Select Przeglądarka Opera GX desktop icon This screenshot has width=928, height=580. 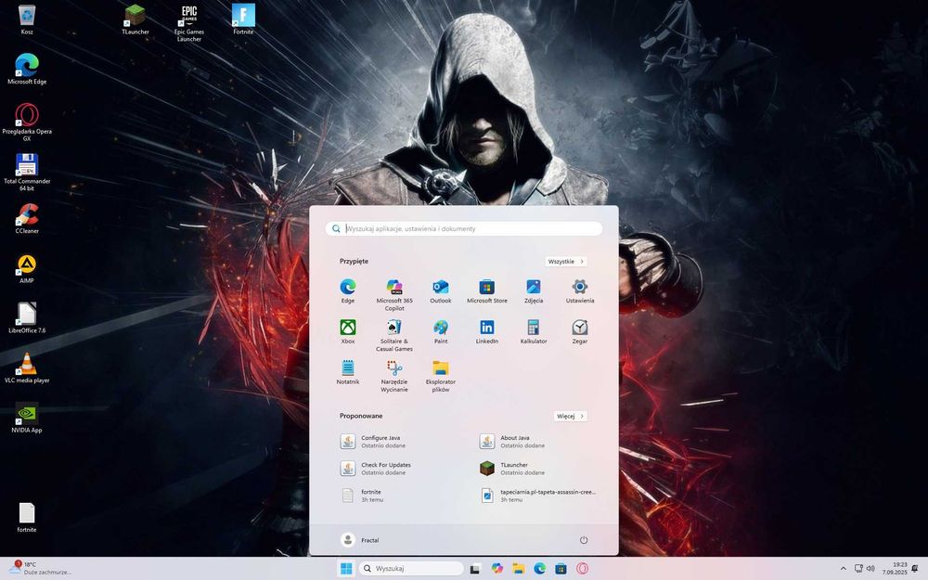(x=27, y=122)
